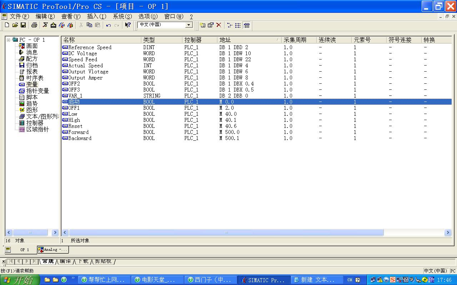Image resolution: width=457 pixels, height=285 pixels.
Task: Click the 趋势 trends icon in tree
Action: (x=22, y=104)
